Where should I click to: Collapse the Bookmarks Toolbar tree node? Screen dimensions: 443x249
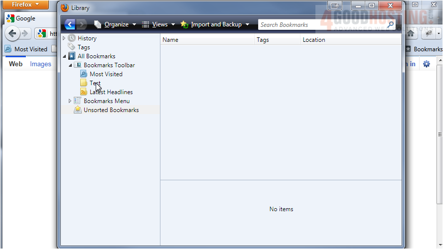(x=70, y=65)
